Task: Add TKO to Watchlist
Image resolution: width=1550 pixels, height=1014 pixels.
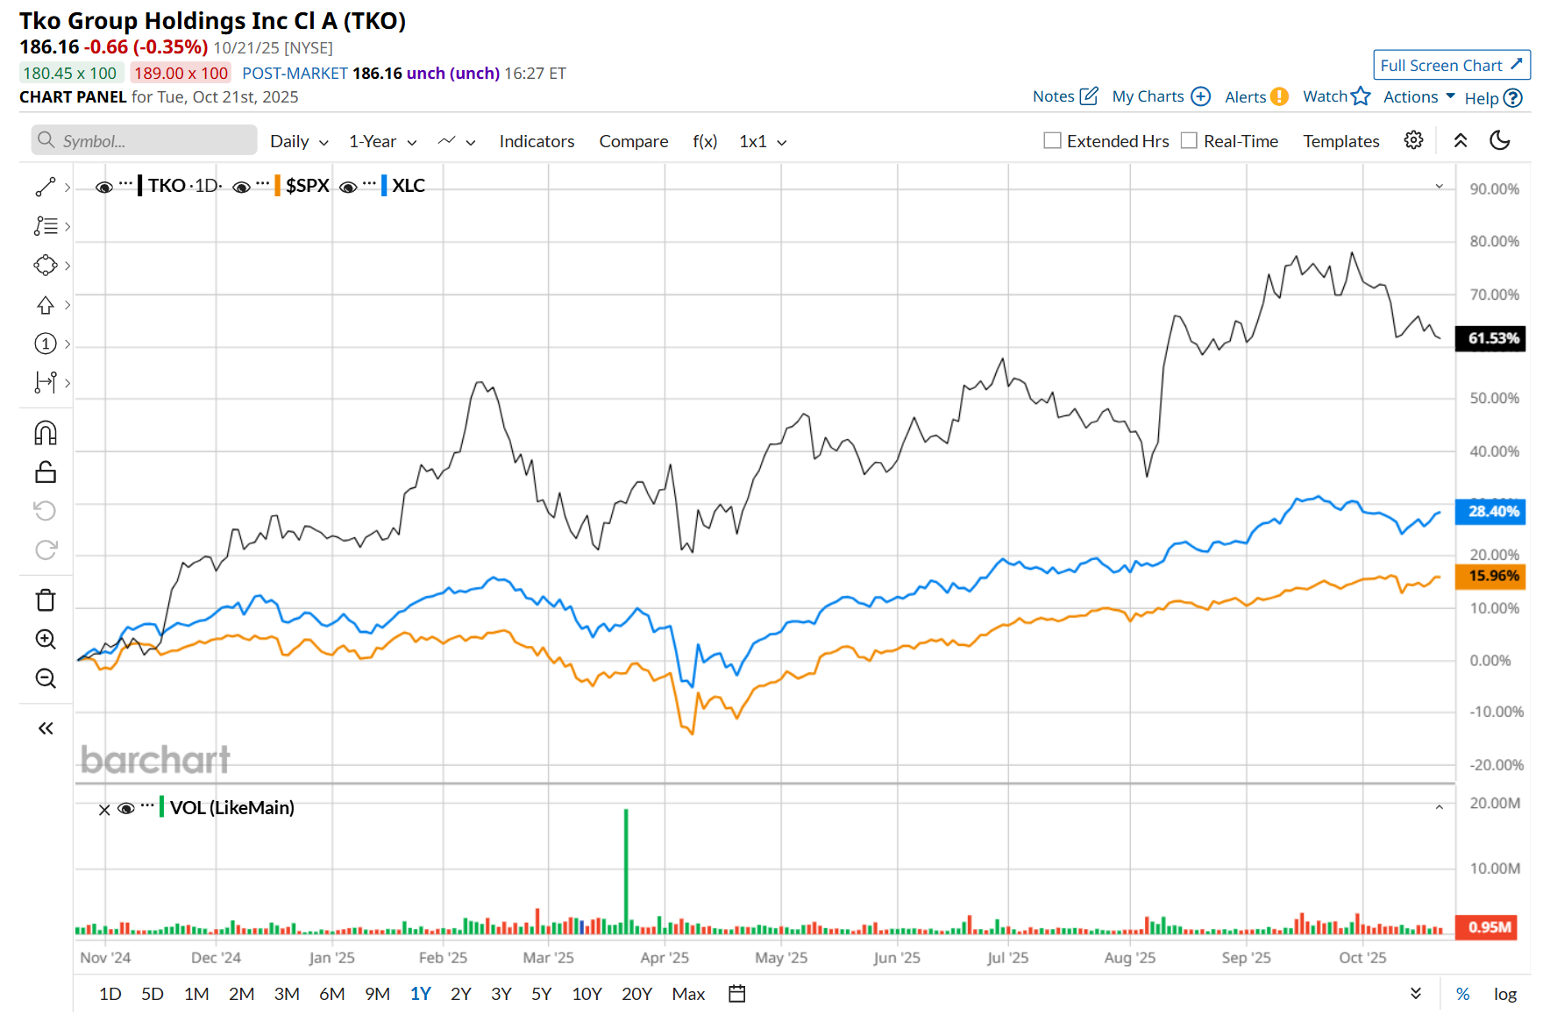Action: click(1336, 96)
